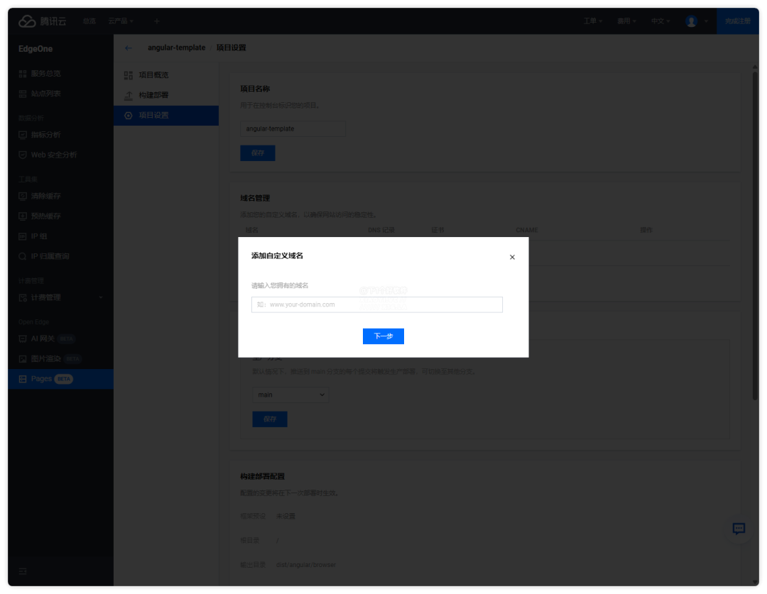Viewport: 767px width, 594px height.
Task: Click the IP 归属查询 search icon
Action: (x=23, y=256)
